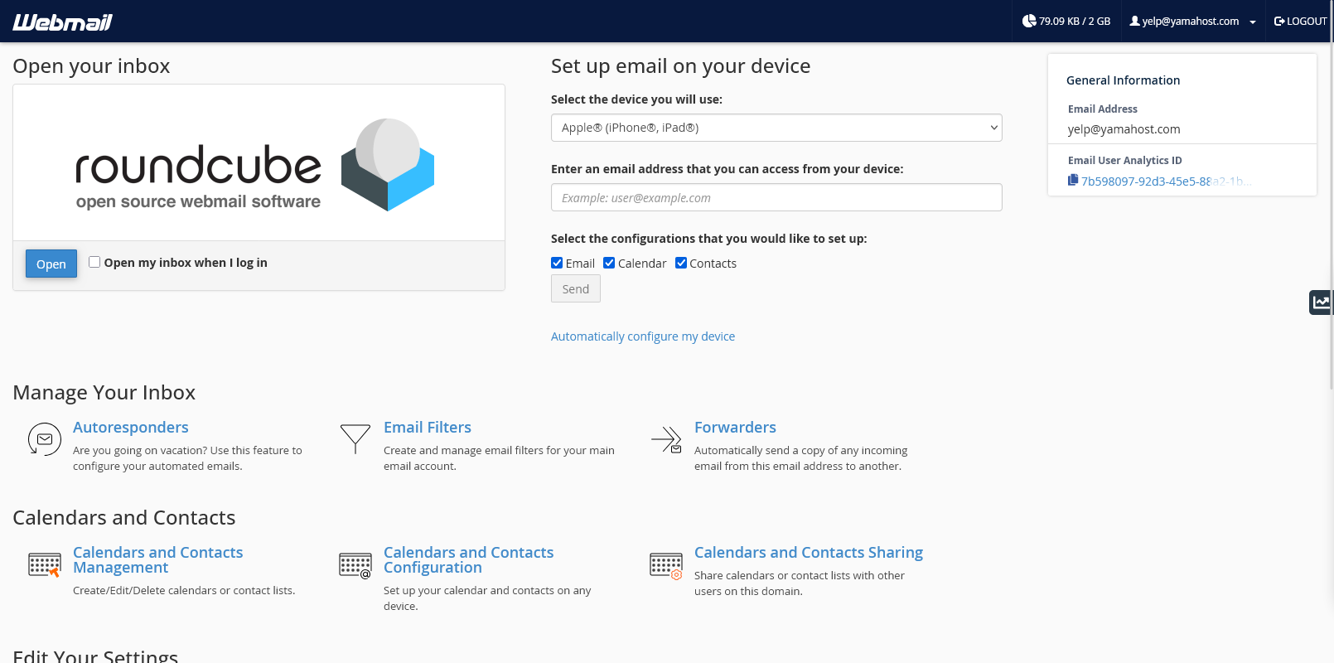Copy the Email User Analytics ID

1073,180
